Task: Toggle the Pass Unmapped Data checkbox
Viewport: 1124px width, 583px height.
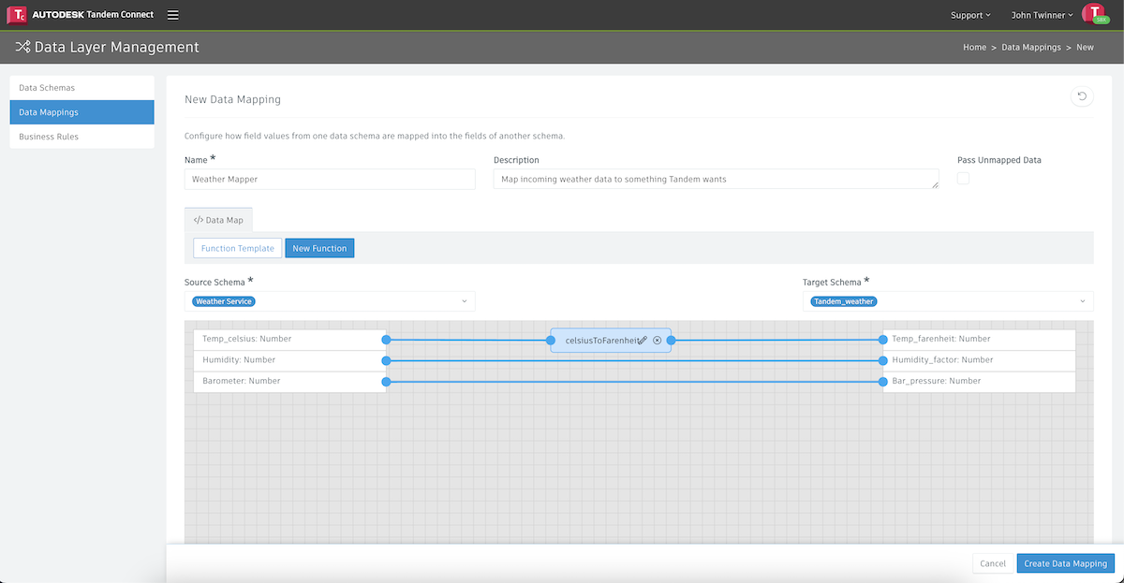Action: pyautogui.click(x=963, y=179)
